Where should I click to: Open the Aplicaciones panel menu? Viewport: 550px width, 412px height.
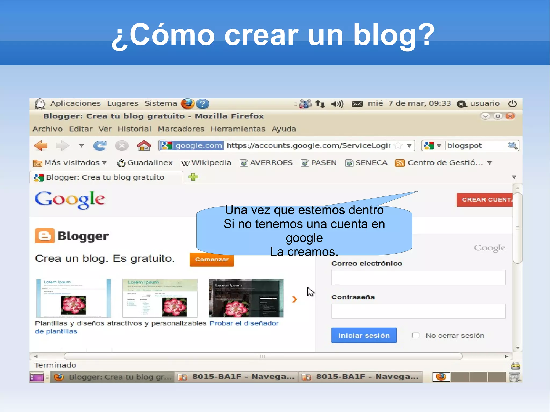[x=75, y=103]
